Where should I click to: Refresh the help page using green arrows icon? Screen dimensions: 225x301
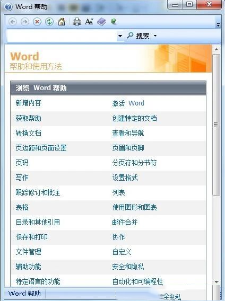(49, 22)
